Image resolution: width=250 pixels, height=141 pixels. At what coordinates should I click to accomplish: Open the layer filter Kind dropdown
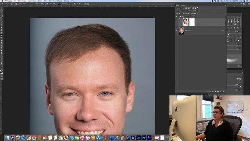[180, 8]
